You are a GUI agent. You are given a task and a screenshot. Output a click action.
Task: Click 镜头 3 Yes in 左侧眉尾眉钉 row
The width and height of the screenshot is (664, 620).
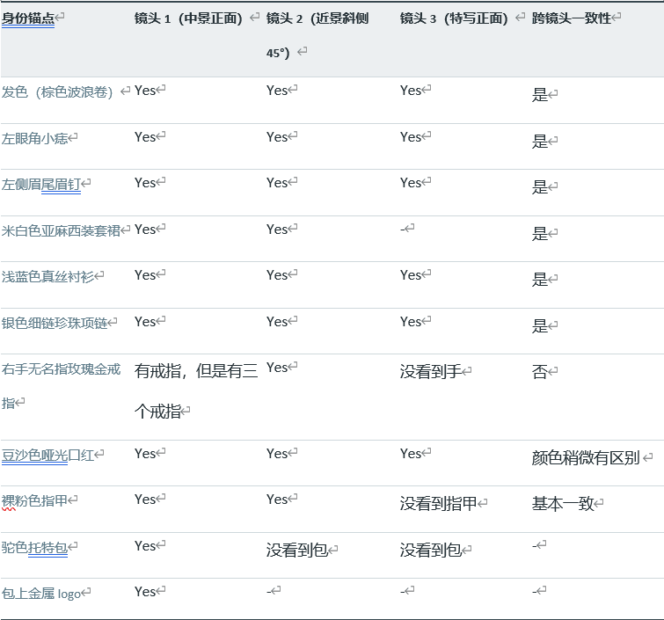411,183
